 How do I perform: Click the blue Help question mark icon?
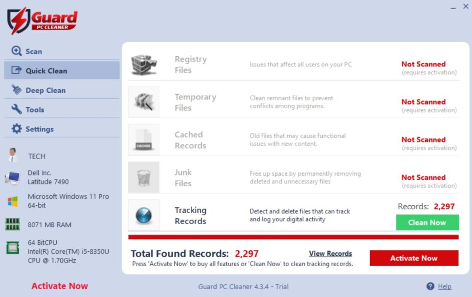(x=431, y=286)
